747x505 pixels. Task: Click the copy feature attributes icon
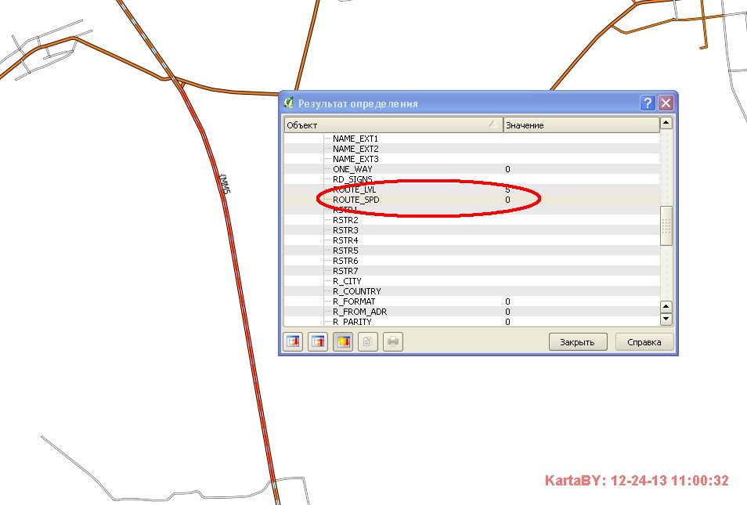[368, 342]
